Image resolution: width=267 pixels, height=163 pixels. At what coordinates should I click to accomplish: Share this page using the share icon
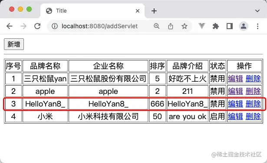[171, 26]
